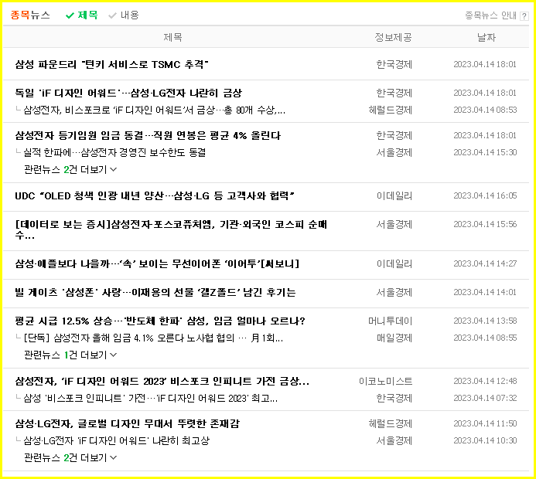Click date 2023.04.14 11:50

point(485,423)
